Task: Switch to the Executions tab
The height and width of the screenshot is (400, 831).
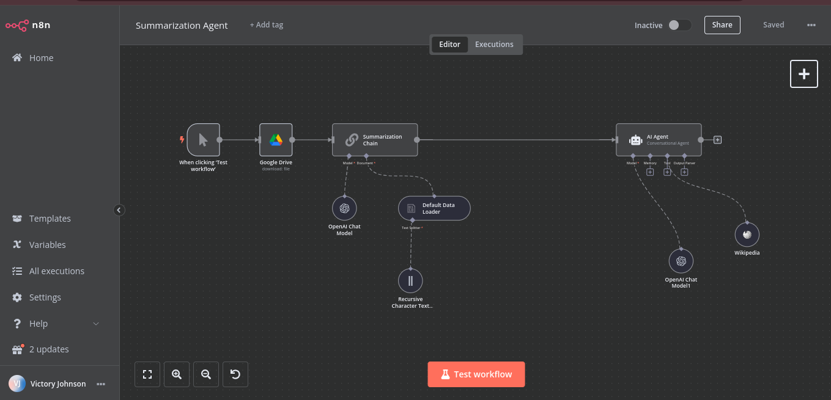Action: click(494, 44)
